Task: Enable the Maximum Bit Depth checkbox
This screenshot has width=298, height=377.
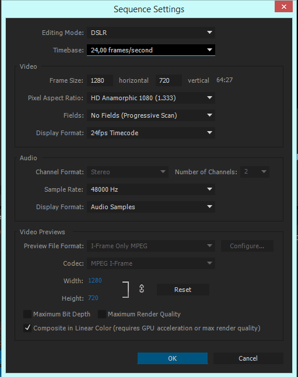Action: pyautogui.click(x=27, y=314)
